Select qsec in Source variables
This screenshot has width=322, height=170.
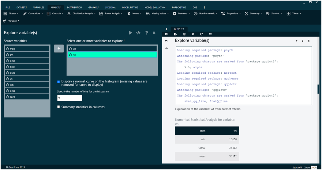click(x=27, y=72)
